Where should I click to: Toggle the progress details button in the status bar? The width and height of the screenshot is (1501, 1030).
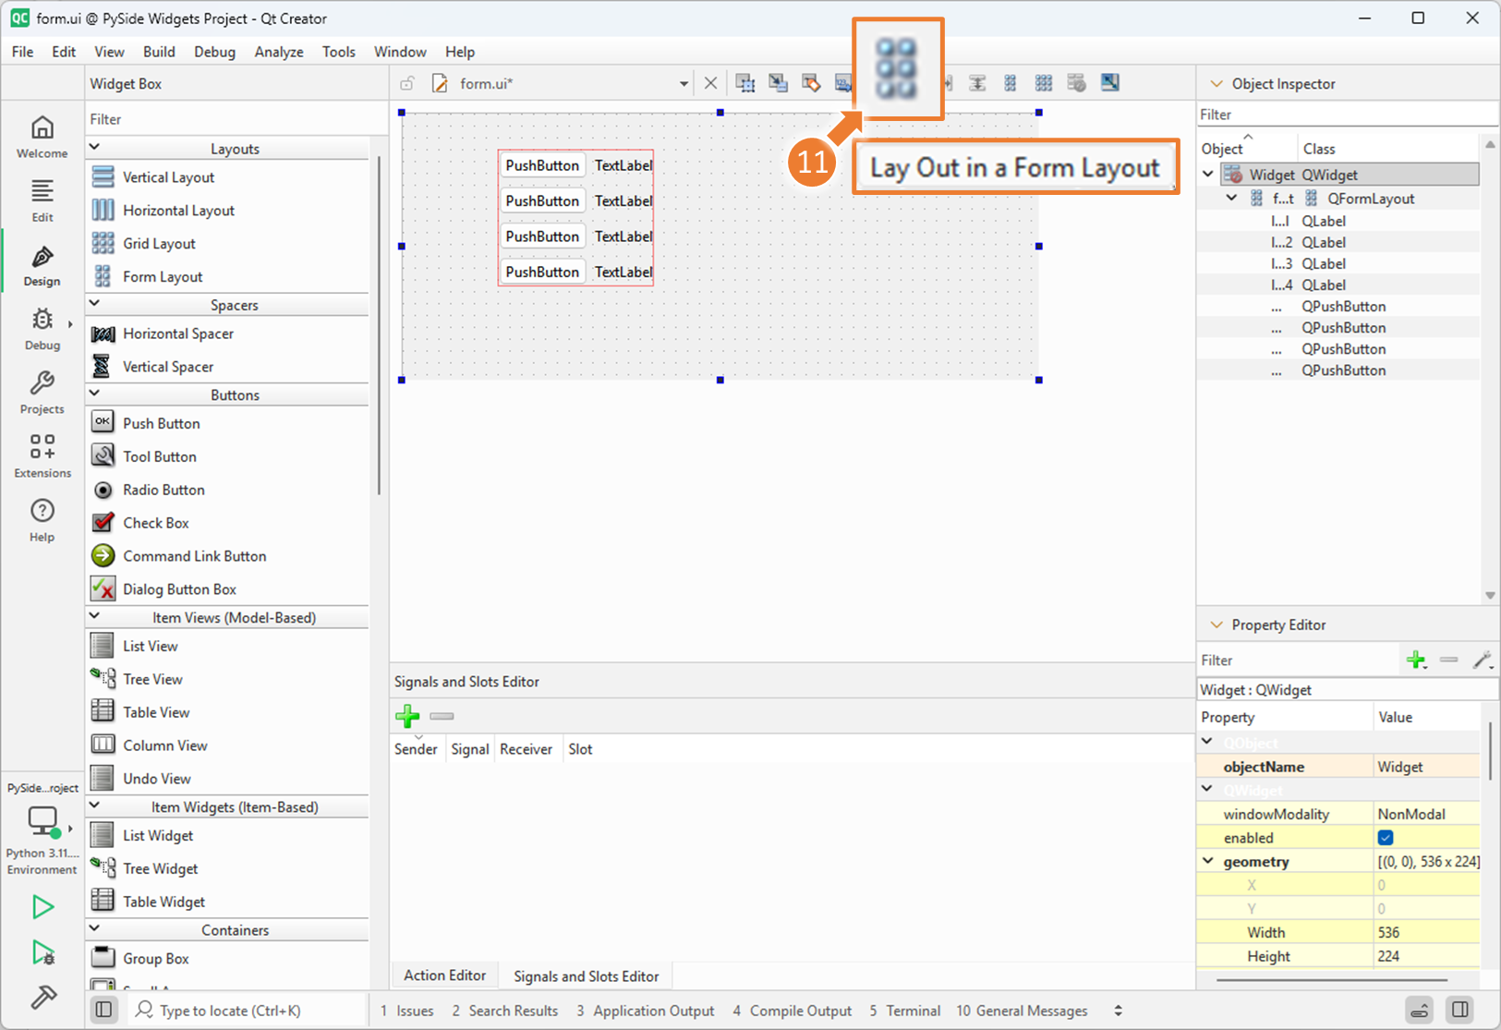1420,1010
